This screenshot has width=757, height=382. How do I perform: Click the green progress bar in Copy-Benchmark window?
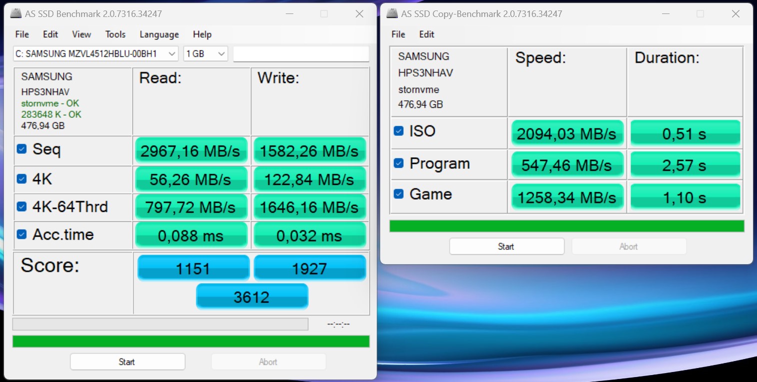tap(567, 226)
